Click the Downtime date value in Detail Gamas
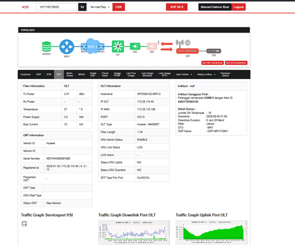The image size is (295, 245). click(x=217, y=117)
